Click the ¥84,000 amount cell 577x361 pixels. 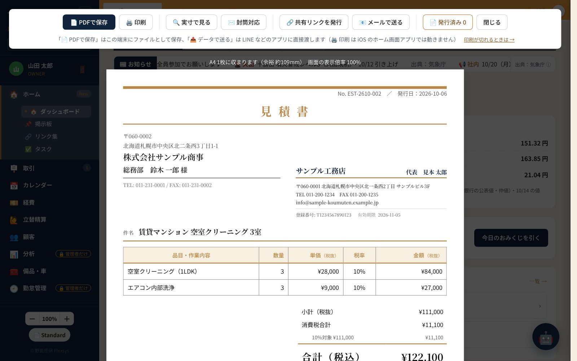click(411, 271)
